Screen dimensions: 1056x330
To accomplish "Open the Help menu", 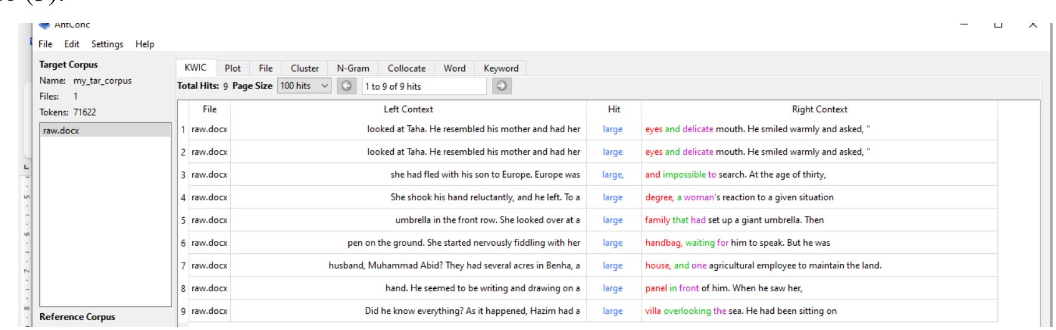I will tap(145, 44).
